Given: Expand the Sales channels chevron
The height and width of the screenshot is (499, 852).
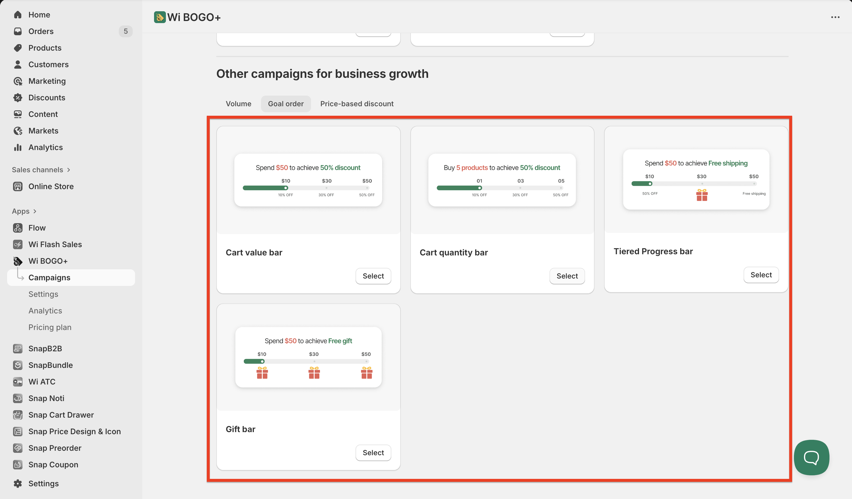Looking at the screenshot, I should [69, 170].
